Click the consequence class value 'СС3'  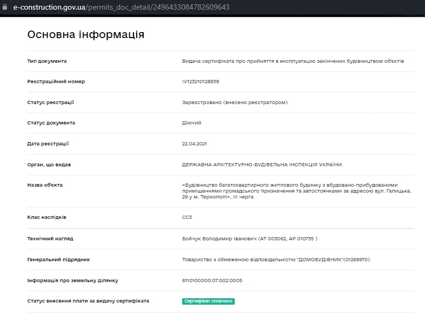[187, 217]
